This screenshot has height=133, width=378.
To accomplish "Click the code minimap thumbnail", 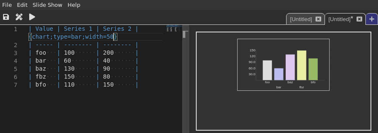I will [x=172, y=28].
